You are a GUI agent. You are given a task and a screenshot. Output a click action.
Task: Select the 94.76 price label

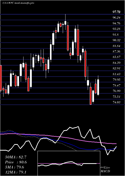(x=116, y=23)
